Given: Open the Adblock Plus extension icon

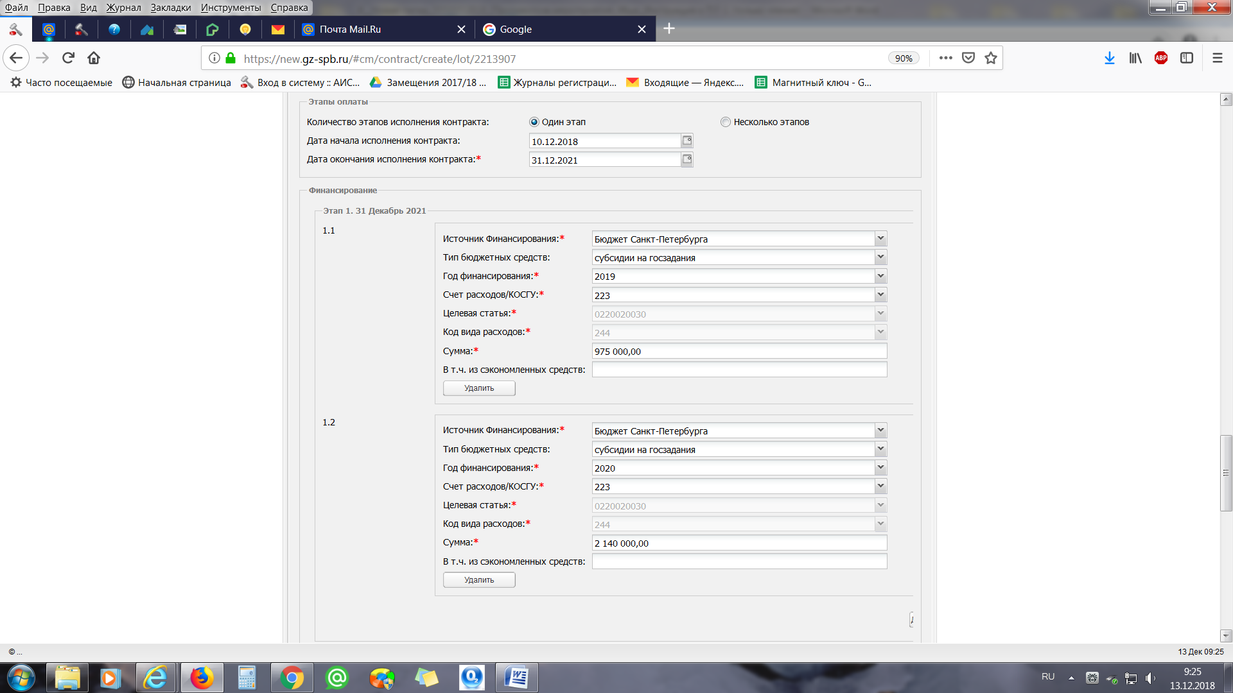Looking at the screenshot, I should 1160,58.
